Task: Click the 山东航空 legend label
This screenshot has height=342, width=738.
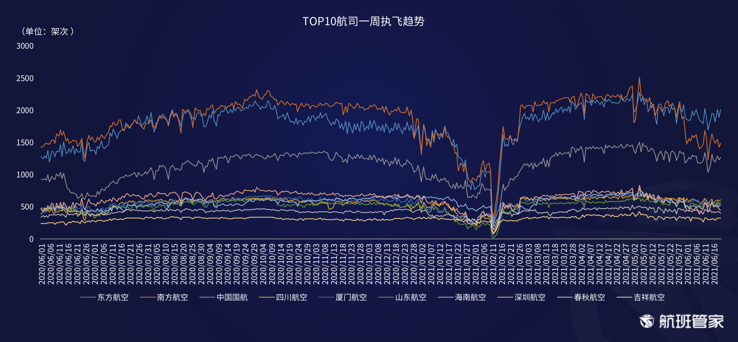Action: (x=411, y=297)
